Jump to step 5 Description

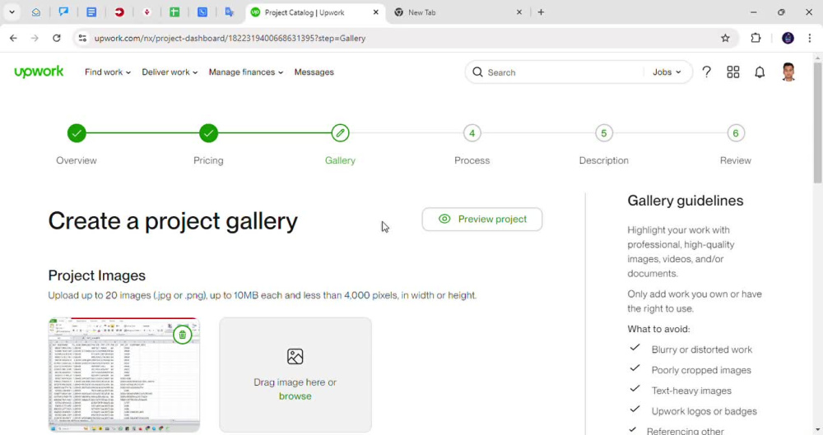[603, 133]
